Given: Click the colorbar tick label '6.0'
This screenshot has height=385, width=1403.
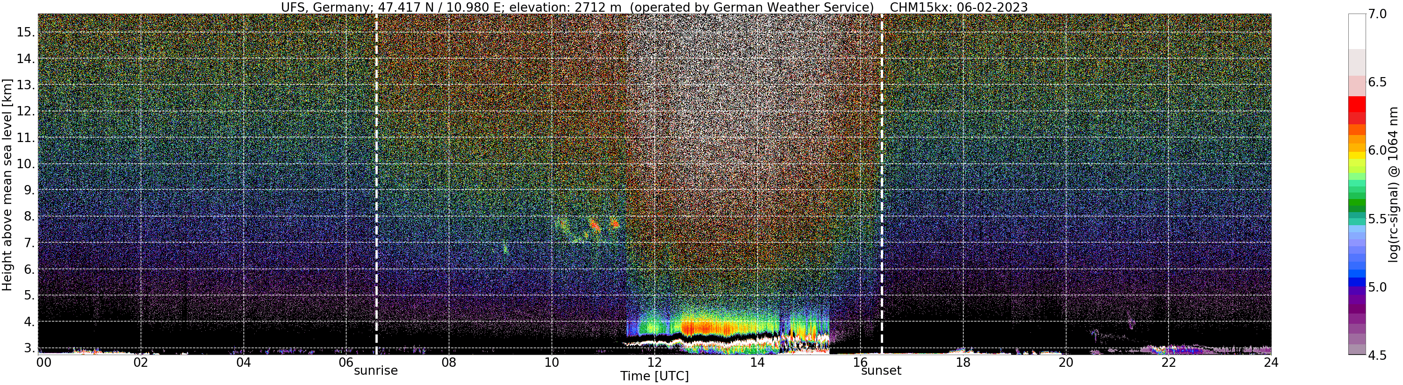Looking at the screenshot, I should 1377,150.
